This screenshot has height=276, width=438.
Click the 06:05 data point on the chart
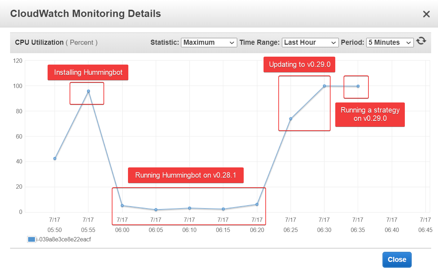point(156,210)
